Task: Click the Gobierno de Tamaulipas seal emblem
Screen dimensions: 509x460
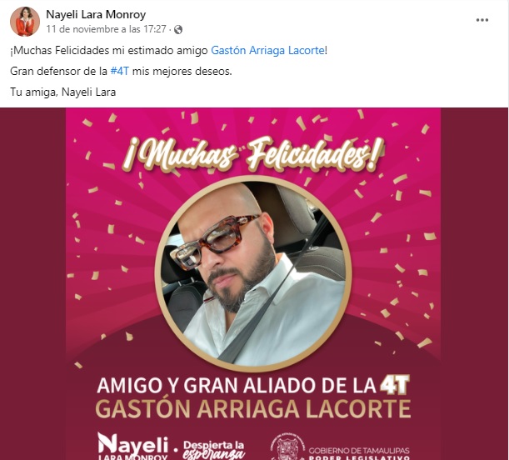Action: point(287,447)
